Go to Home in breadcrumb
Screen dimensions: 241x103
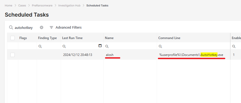[x=9, y=6]
